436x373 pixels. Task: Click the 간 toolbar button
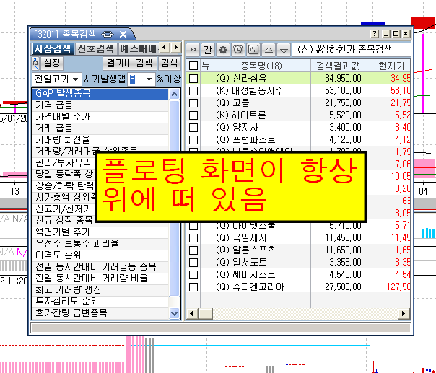point(208,49)
